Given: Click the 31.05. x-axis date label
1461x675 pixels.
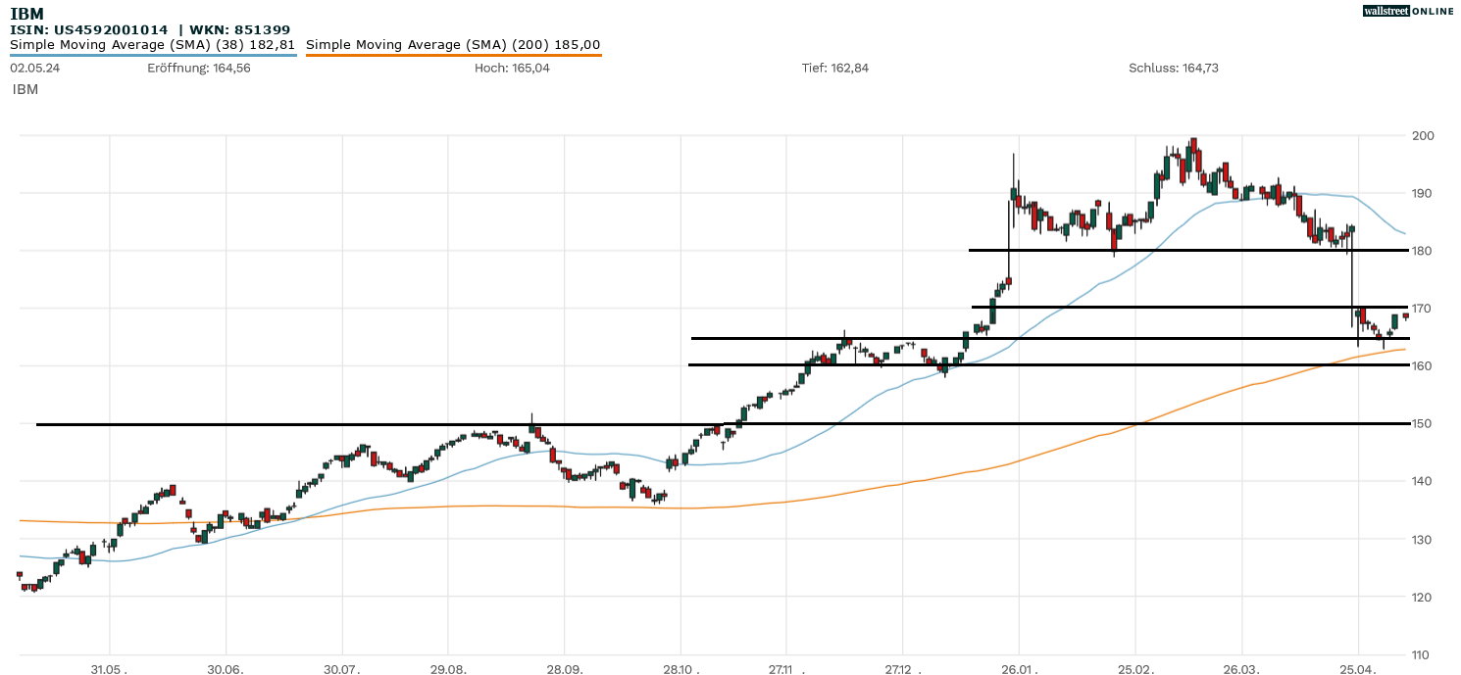Looking at the screenshot, I should pos(110,670).
